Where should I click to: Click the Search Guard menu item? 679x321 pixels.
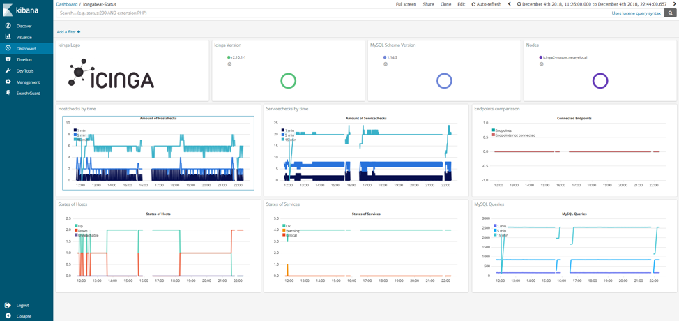point(28,93)
